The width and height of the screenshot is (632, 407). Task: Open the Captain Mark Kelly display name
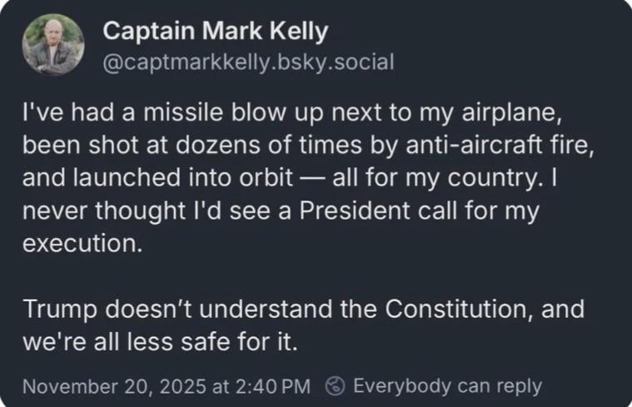pyautogui.click(x=215, y=32)
